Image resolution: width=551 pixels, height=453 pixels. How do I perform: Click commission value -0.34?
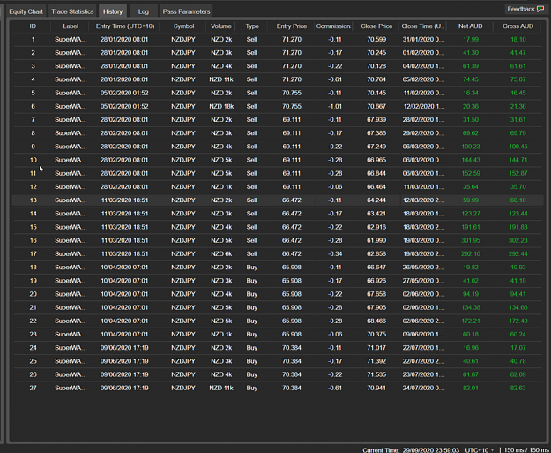[x=334, y=253]
